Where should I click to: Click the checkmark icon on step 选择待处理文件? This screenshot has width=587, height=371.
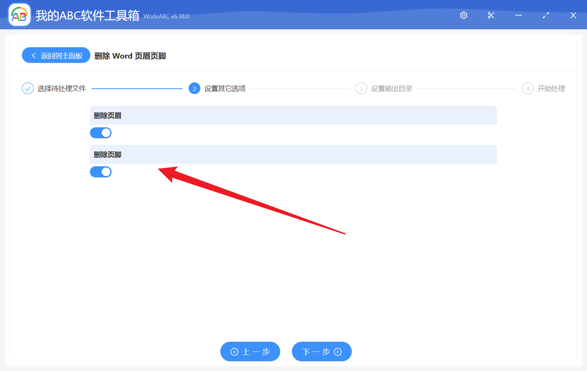(x=27, y=88)
